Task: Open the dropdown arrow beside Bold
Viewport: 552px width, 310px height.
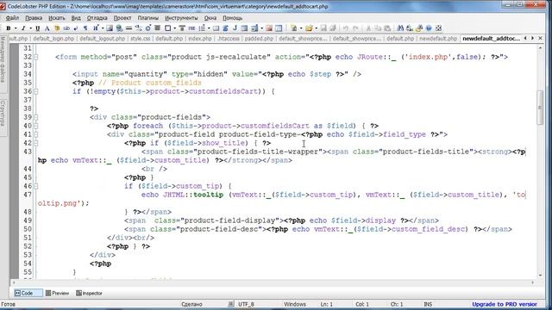Action: pos(16,28)
